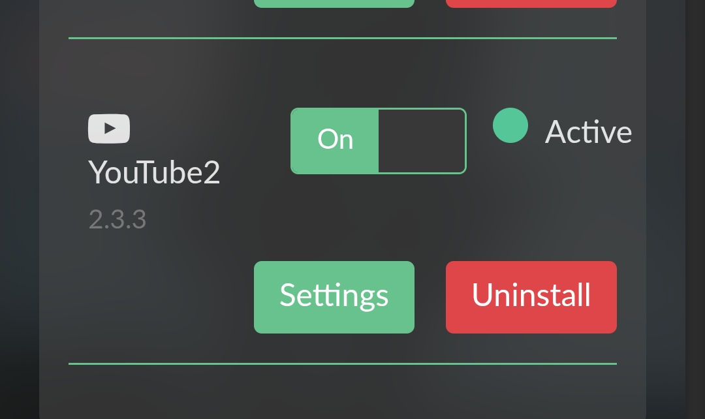The height and width of the screenshot is (419, 705).
Task: Click the blank space left of the Settings button
Action: 163,297
